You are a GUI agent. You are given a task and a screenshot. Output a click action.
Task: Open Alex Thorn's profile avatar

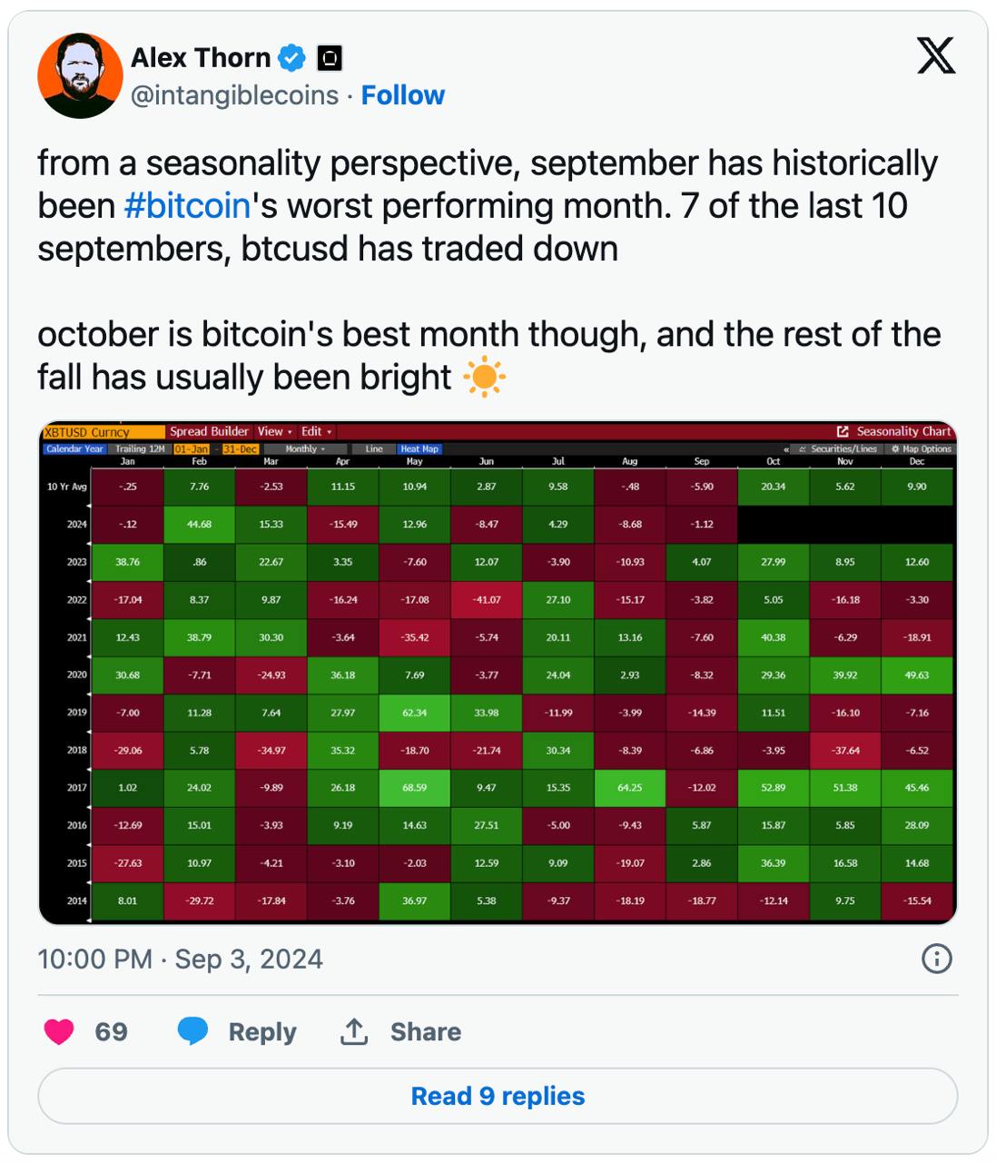click(x=80, y=75)
